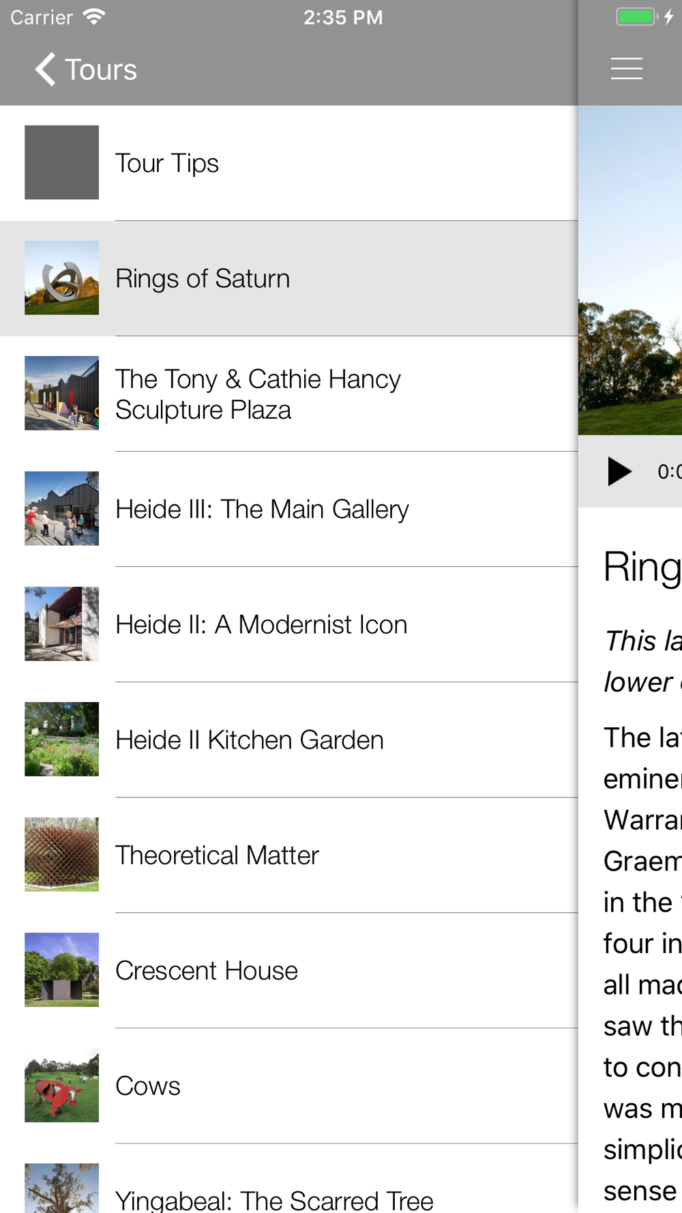
Task: Open Heide II Kitchen Garden stop
Action: (x=289, y=740)
